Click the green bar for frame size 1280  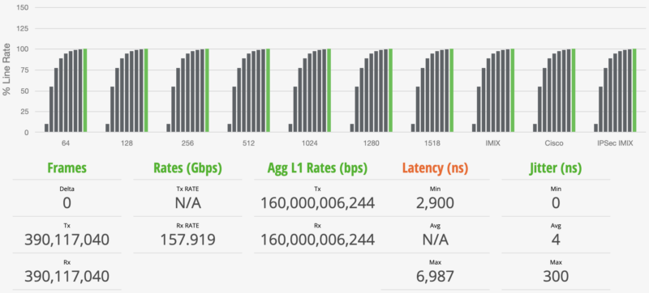pyautogui.click(x=390, y=91)
